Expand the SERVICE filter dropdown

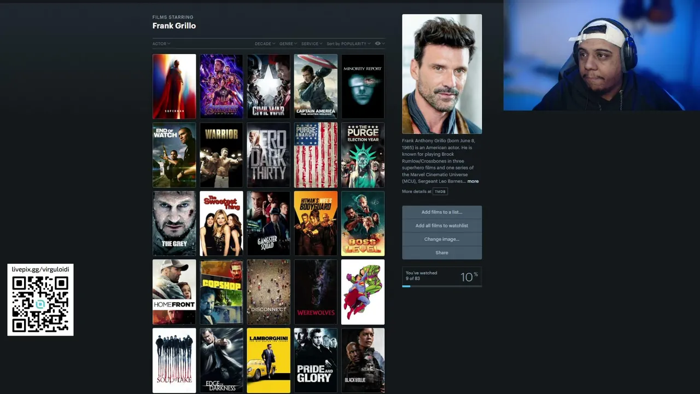[x=312, y=44]
